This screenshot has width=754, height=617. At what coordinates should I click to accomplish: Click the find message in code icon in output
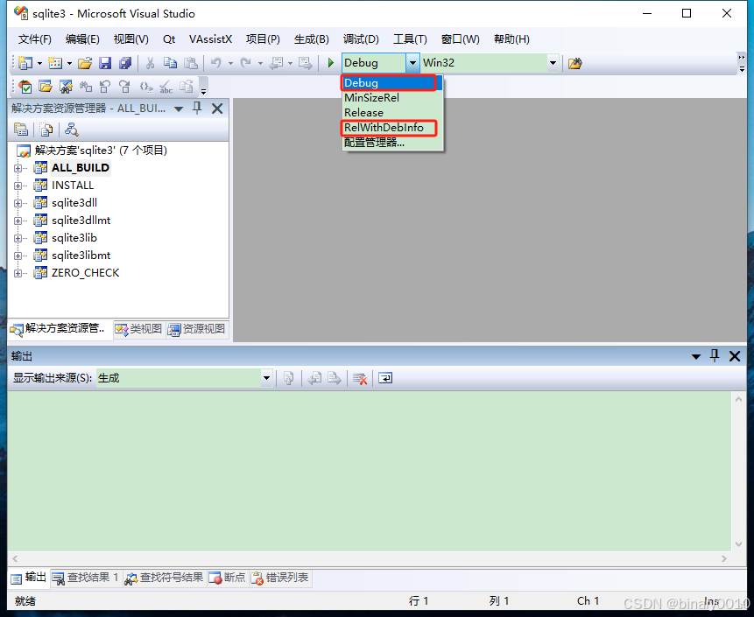click(288, 378)
